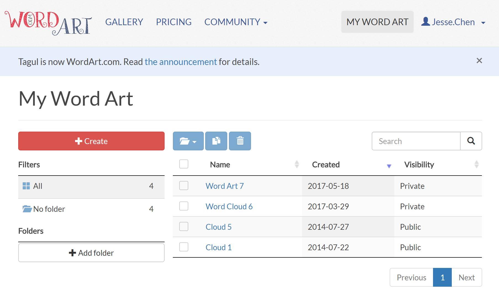Select the Word Cloud 6 checkbox
Screen dimensions: 499x295
click(x=184, y=206)
